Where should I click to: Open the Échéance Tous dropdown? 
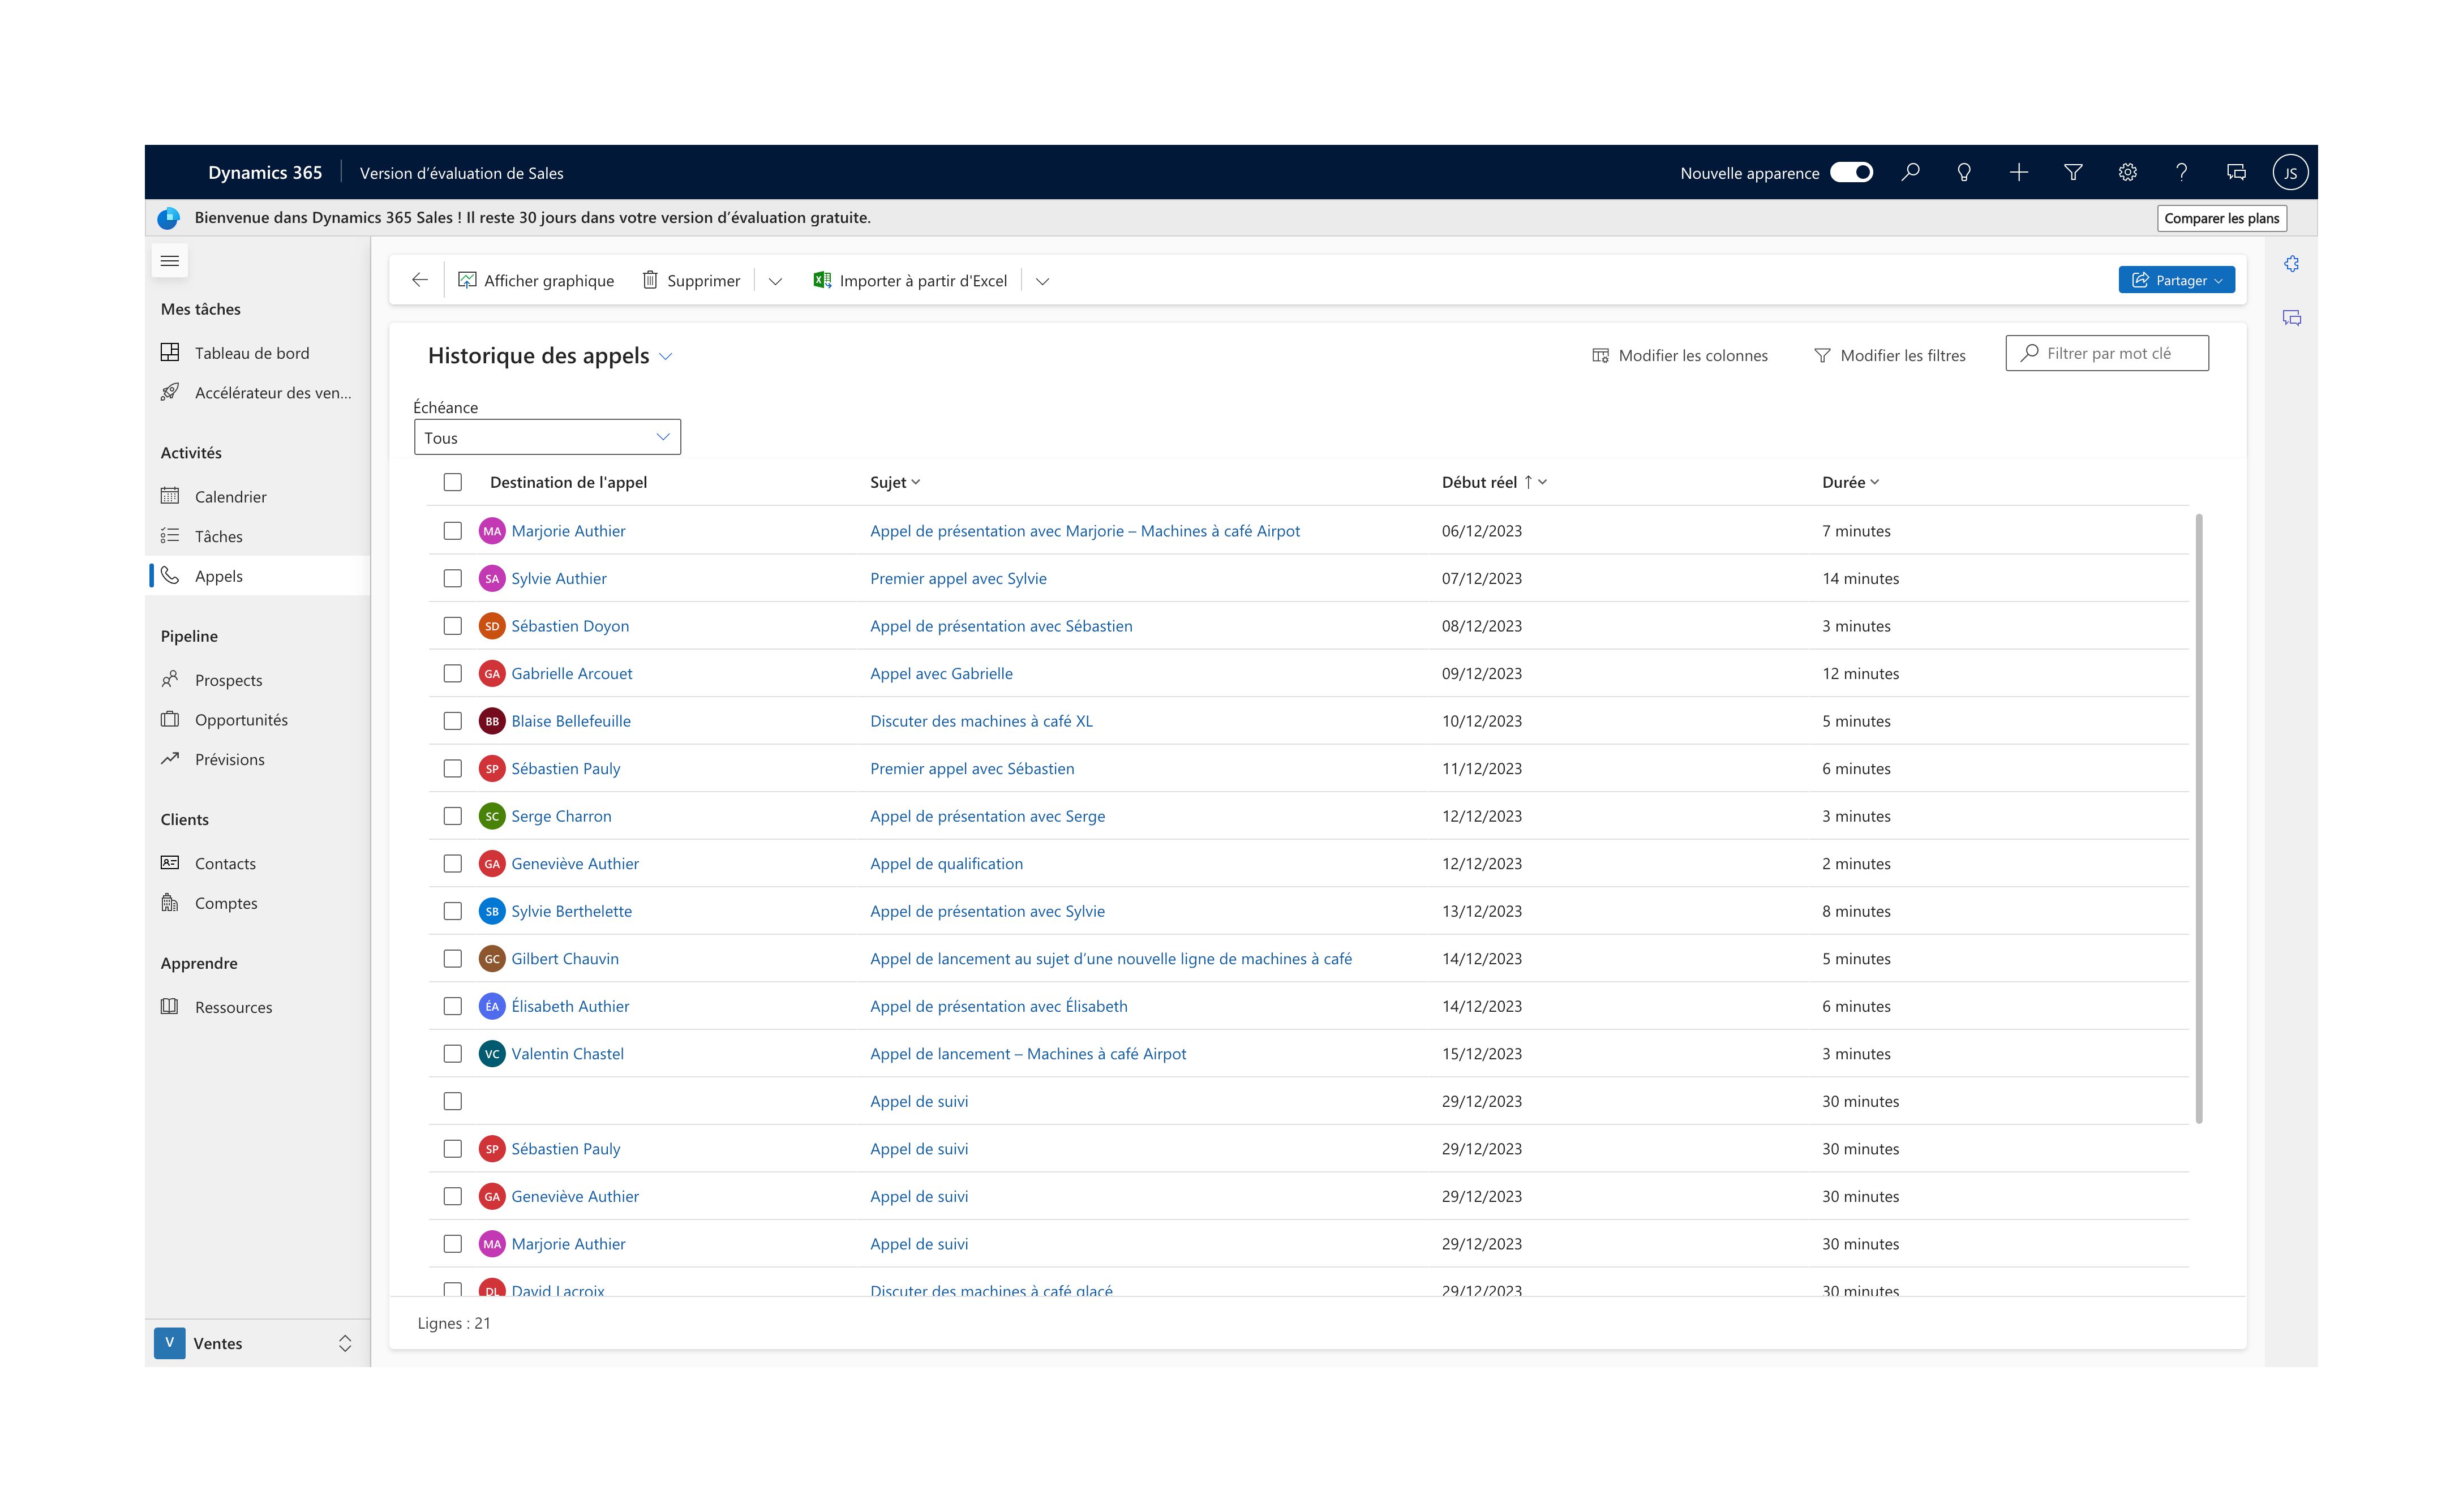547,437
